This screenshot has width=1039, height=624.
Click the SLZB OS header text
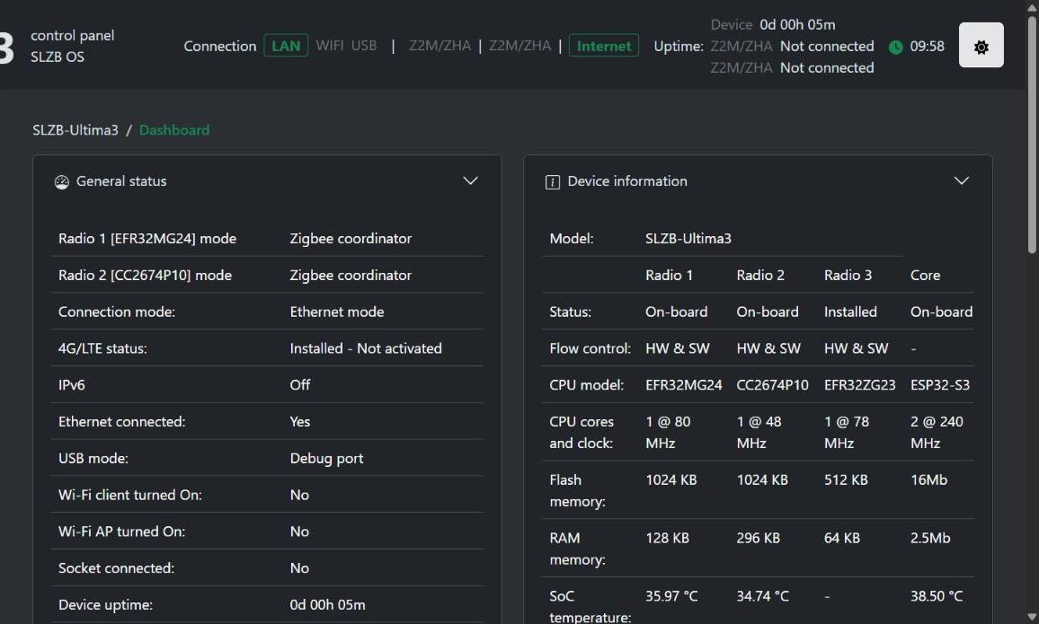tap(58, 57)
